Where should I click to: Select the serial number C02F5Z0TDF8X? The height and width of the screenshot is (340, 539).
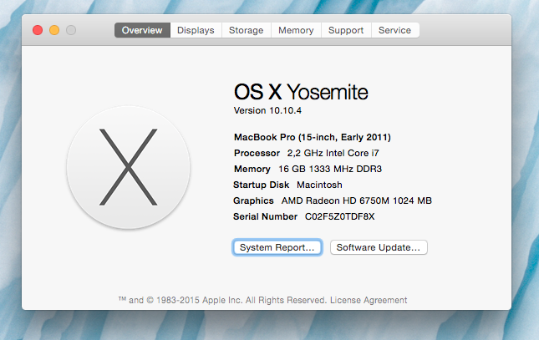pyautogui.click(x=339, y=216)
